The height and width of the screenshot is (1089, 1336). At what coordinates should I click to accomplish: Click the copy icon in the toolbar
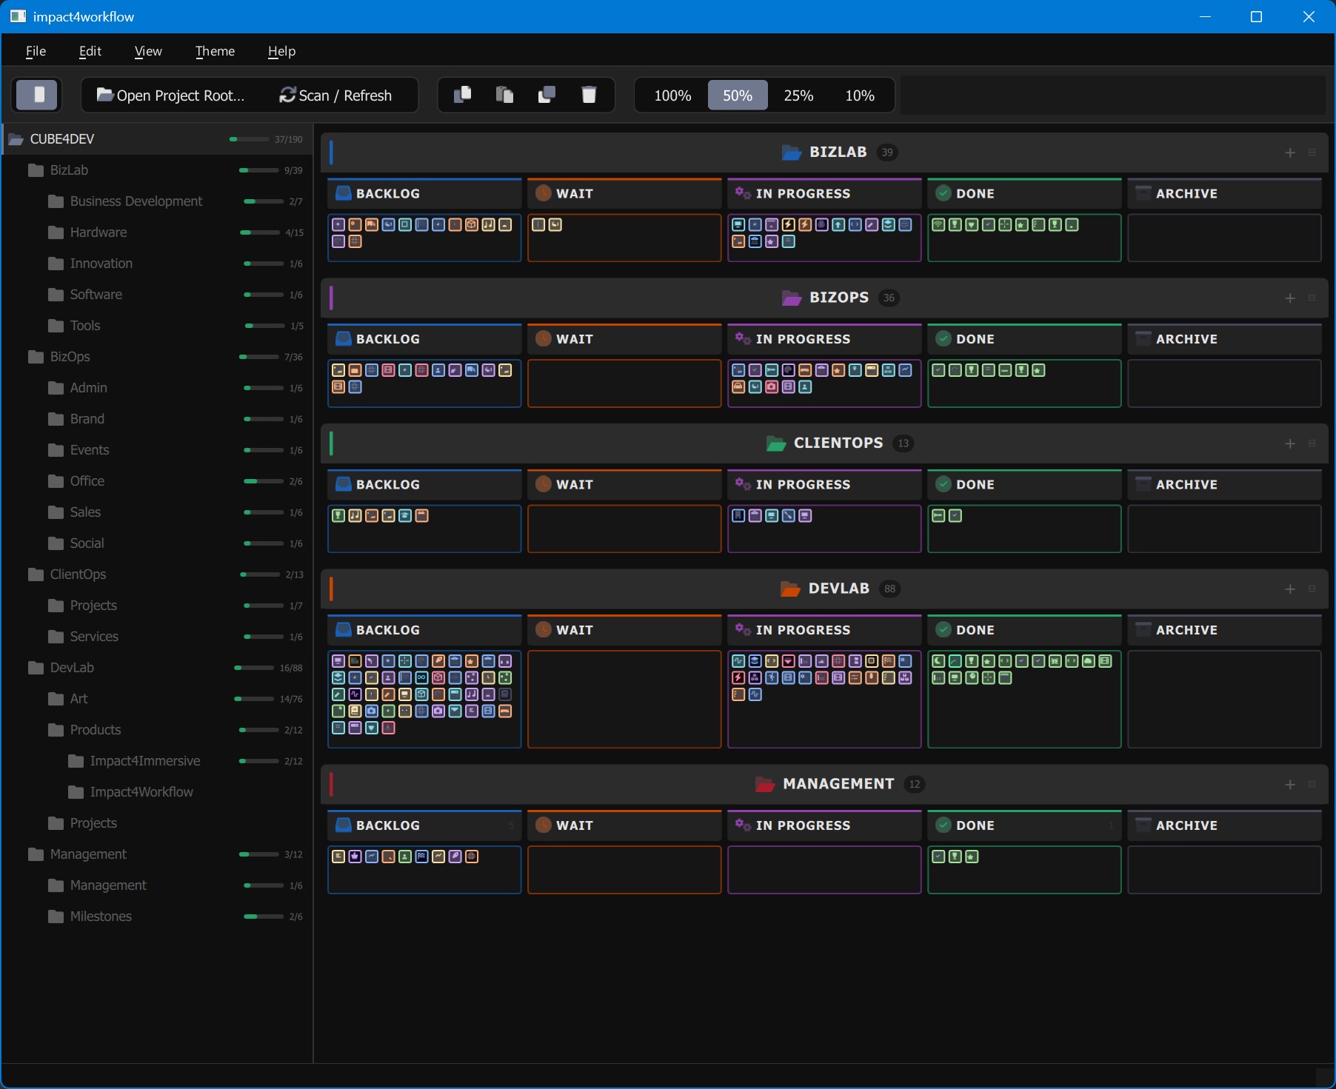click(x=463, y=95)
